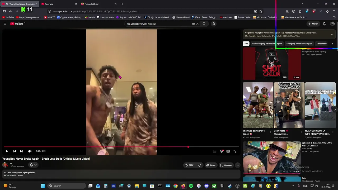338x190 pixels.
Task: Open the Firefox sidebar toggle
Action: click(4, 11)
